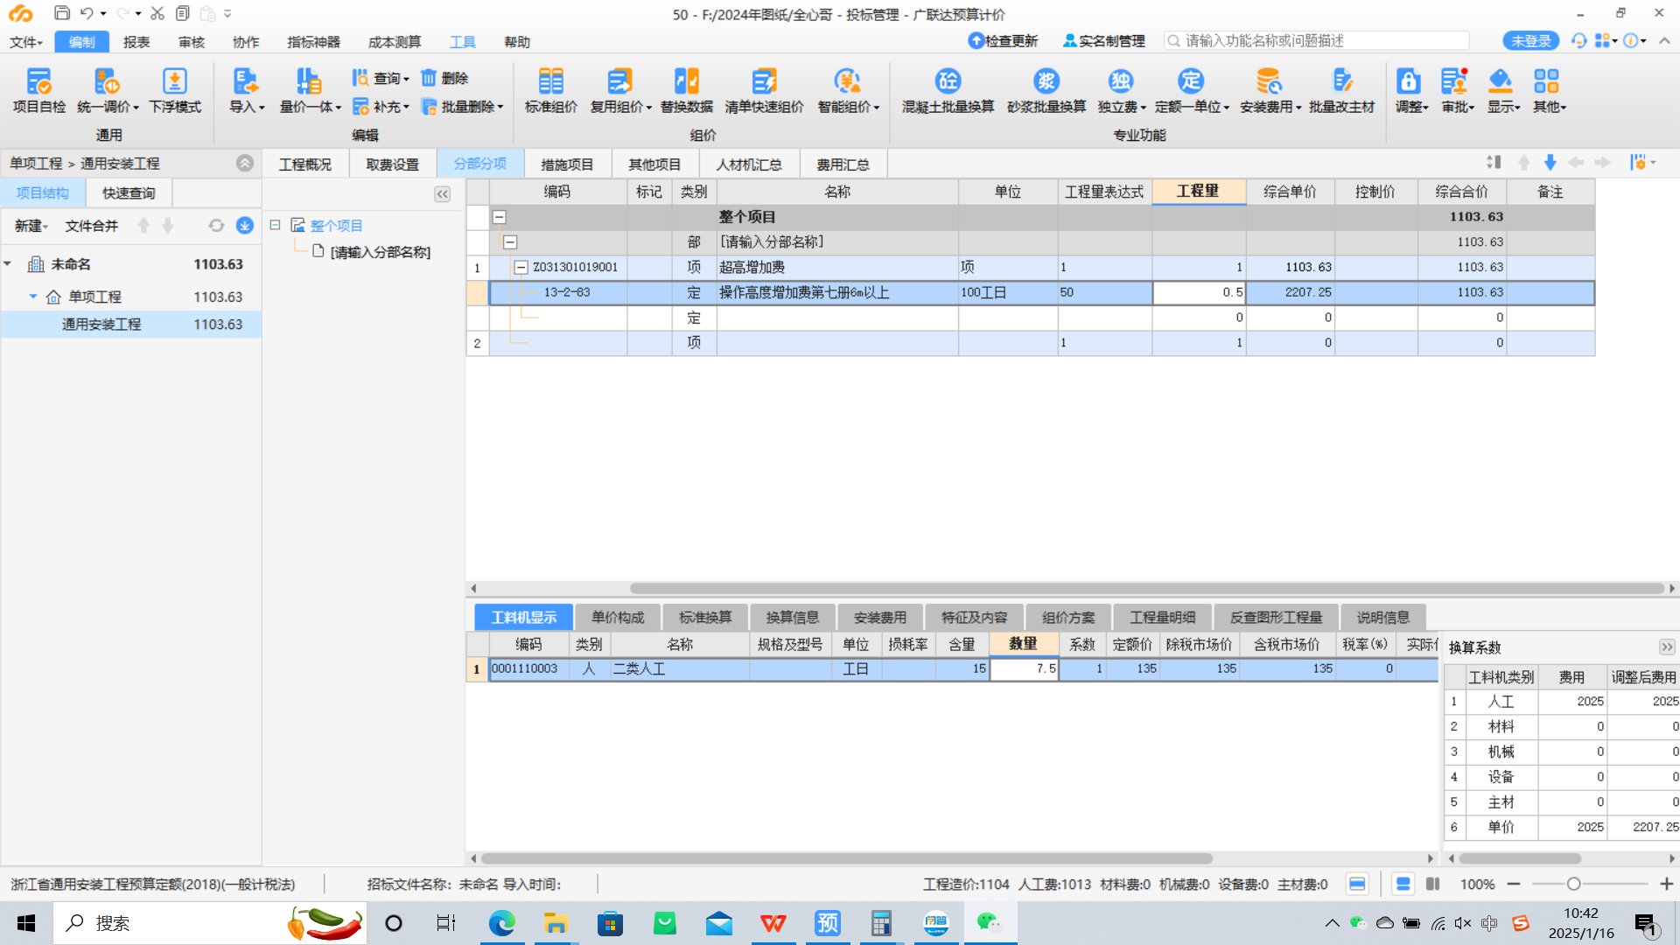Open 定额—单位 quota unit tool
This screenshot has width=1680, height=945.
click(x=1192, y=91)
